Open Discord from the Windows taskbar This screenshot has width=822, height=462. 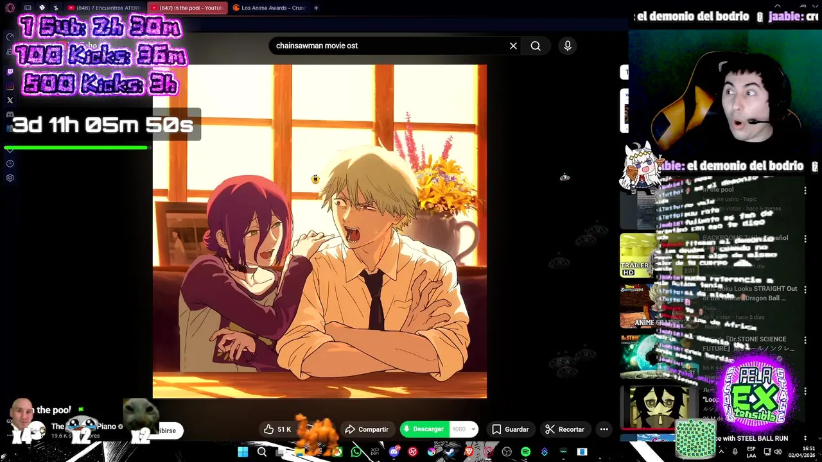coord(394,452)
